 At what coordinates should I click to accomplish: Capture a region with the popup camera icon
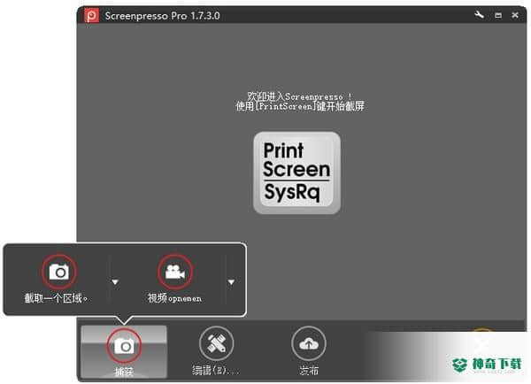(59, 272)
